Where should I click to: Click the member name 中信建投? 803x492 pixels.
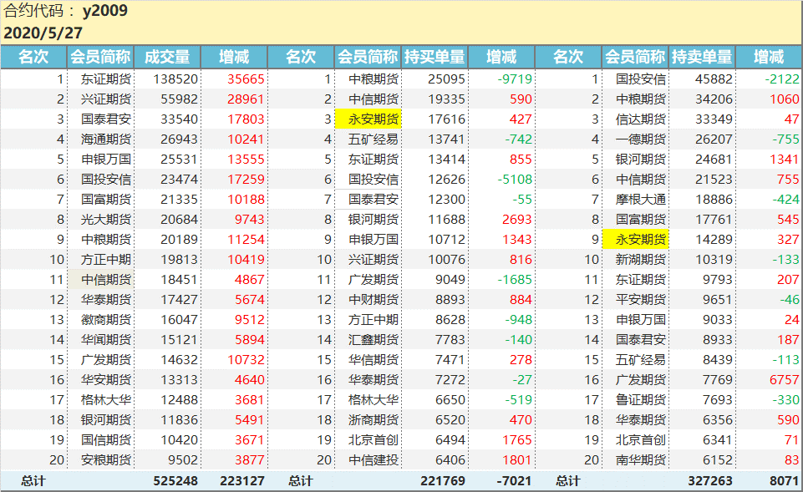pyautogui.click(x=374, y=460)
